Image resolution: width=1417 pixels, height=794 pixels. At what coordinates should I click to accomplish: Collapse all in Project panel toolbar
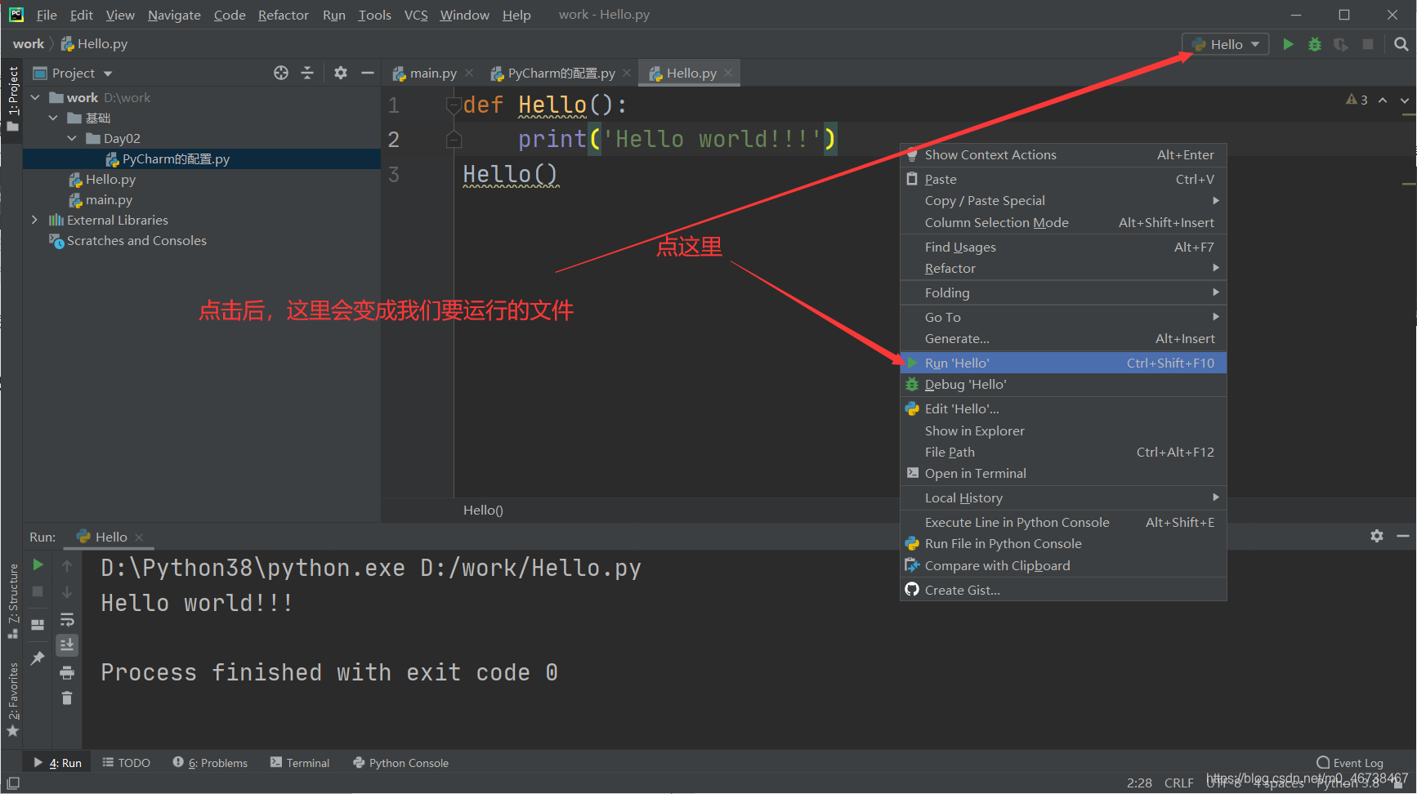307,73
